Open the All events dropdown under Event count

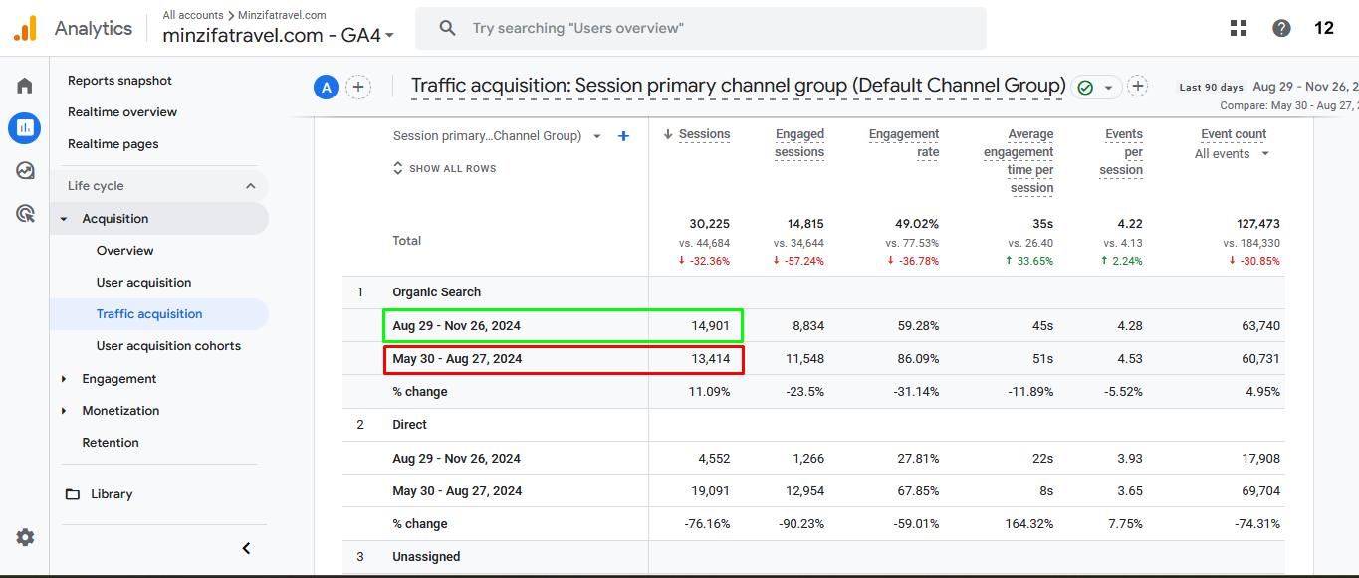tap(1231, 153)
